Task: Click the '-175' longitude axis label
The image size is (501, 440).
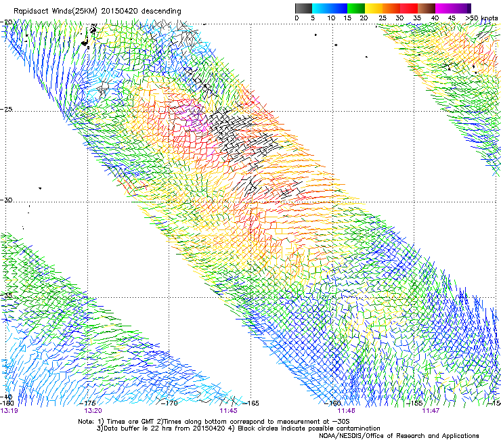Action: click(x=87, y=403)
